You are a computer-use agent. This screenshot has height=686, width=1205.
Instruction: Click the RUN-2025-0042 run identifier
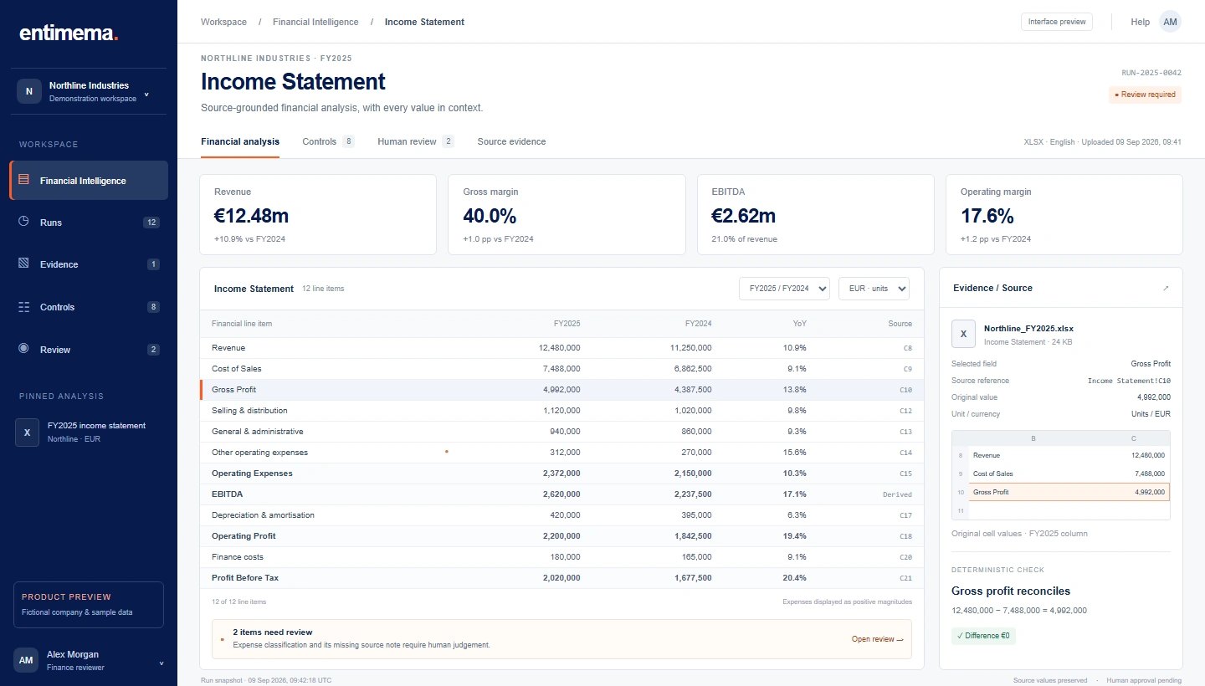pyautogui.click(x=1151, y=73)
